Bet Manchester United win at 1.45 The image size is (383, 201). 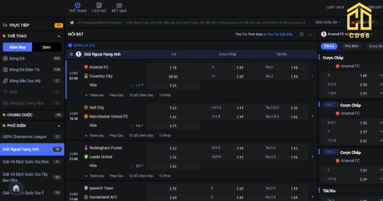point(173,117)
